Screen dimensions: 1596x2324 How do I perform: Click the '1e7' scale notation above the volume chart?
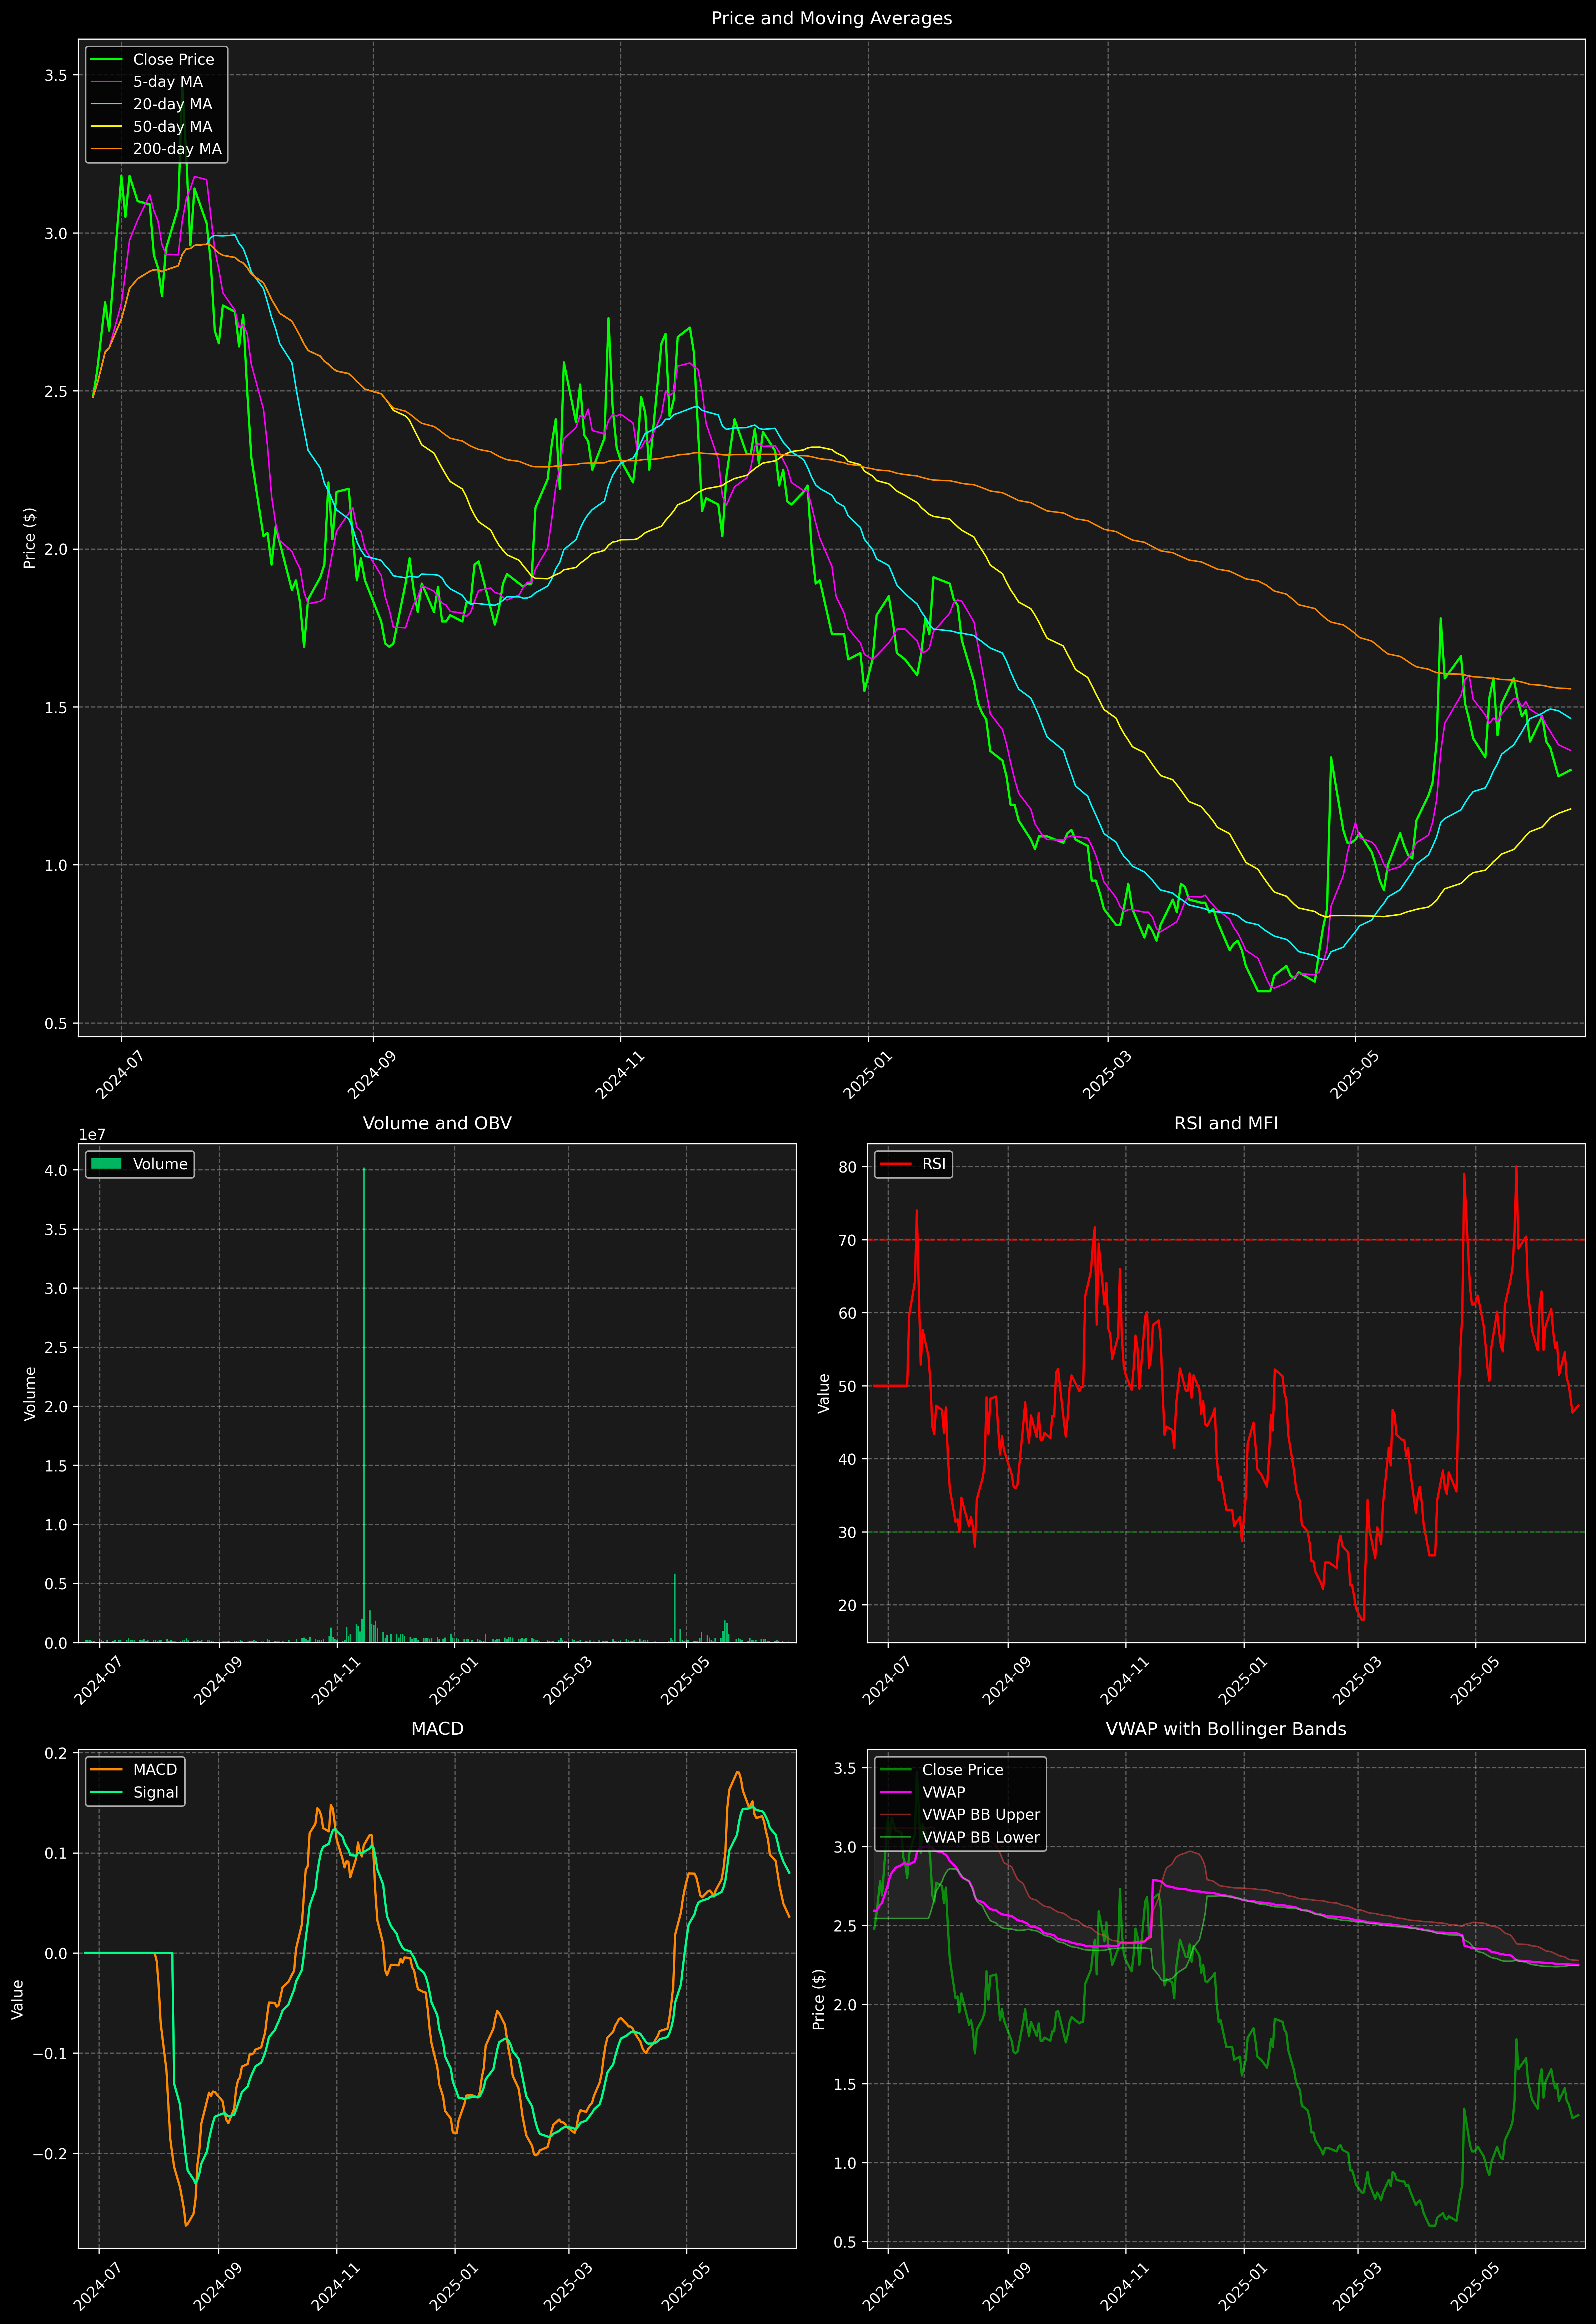click(x=92, y=1135)
